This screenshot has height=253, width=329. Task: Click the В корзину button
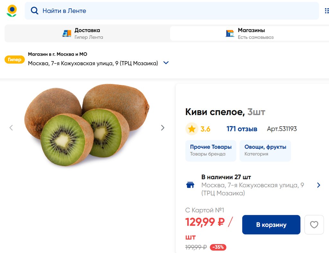271,225
